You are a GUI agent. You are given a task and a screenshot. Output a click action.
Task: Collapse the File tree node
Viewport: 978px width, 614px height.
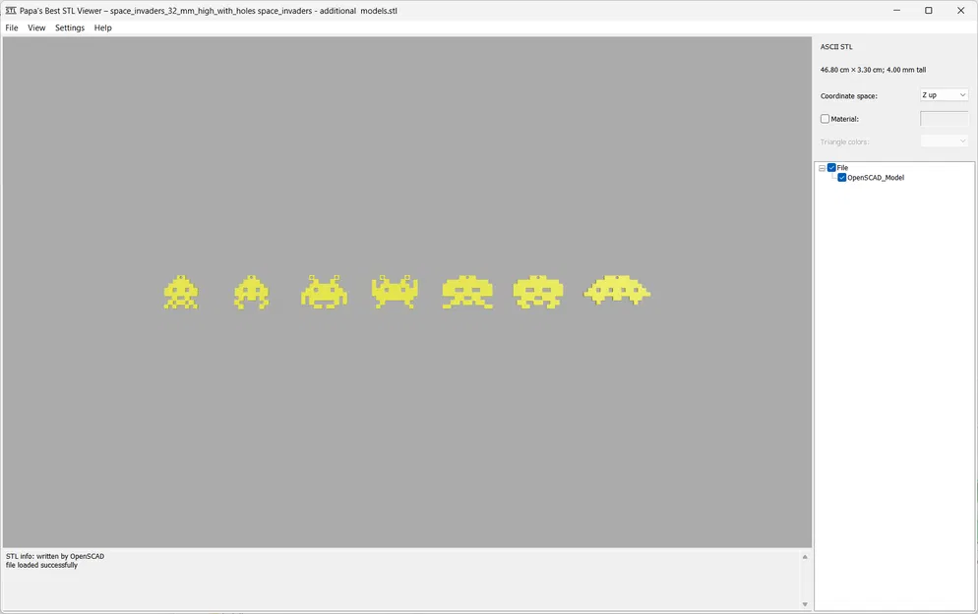[823, 168]
